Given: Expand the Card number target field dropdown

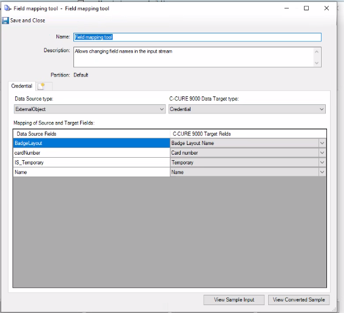Looking at the screenshot, I should (322, 153).
